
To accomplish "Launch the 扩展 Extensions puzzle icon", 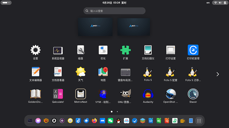I will click(x=125, y=50).
